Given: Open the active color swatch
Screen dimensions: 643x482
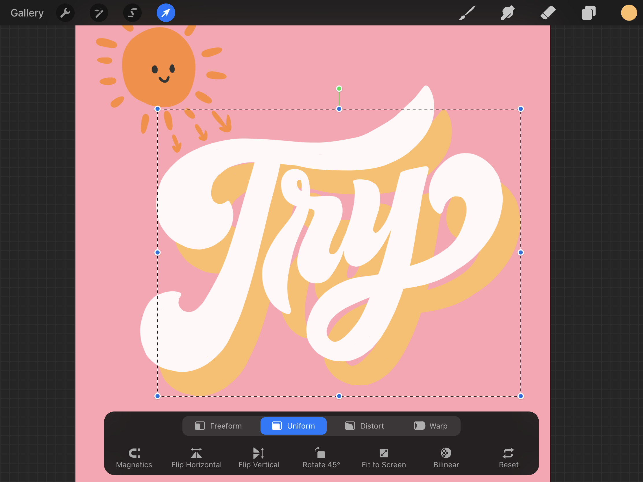Looking at the screenshot, I should click(629, 13).
